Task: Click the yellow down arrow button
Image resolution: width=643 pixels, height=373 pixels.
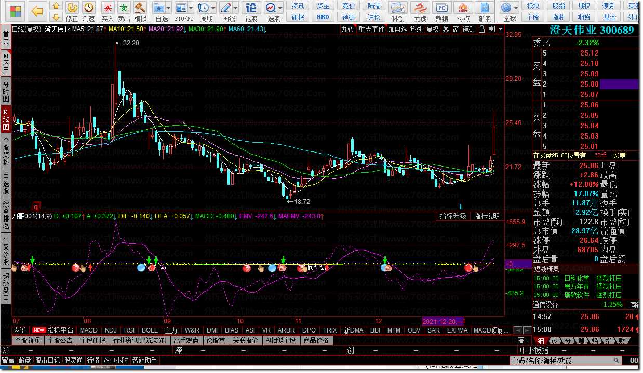Action: point(56,17)
